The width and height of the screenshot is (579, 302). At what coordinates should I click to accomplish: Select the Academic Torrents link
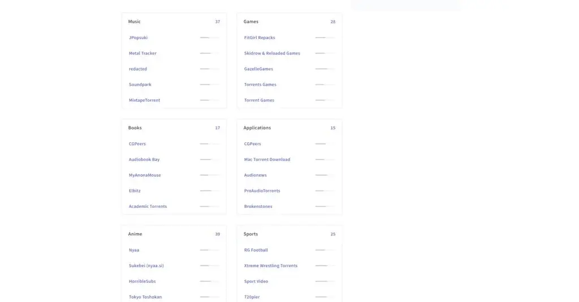tap(148, 207)
